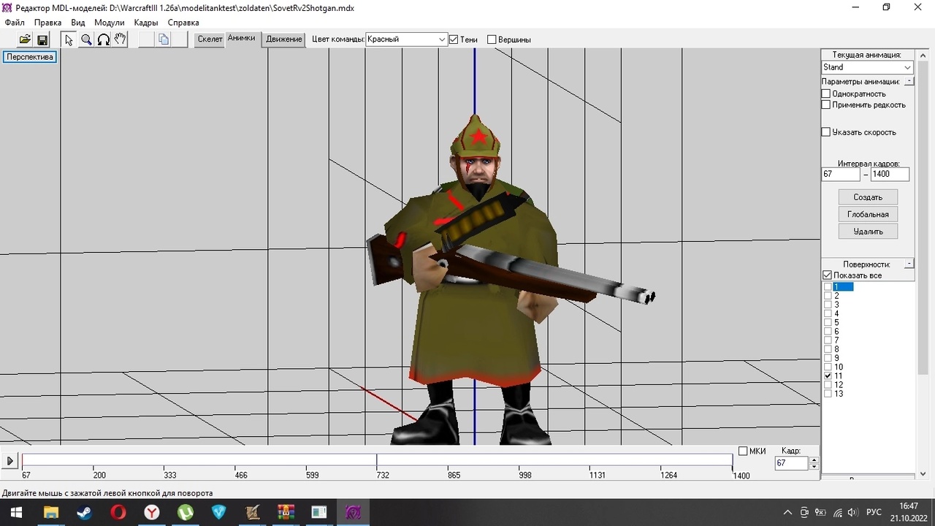The height and width of the screenshot is (526, 935).
Task: Decrease the Кадр frame stepper
Action: coord(814,467)
